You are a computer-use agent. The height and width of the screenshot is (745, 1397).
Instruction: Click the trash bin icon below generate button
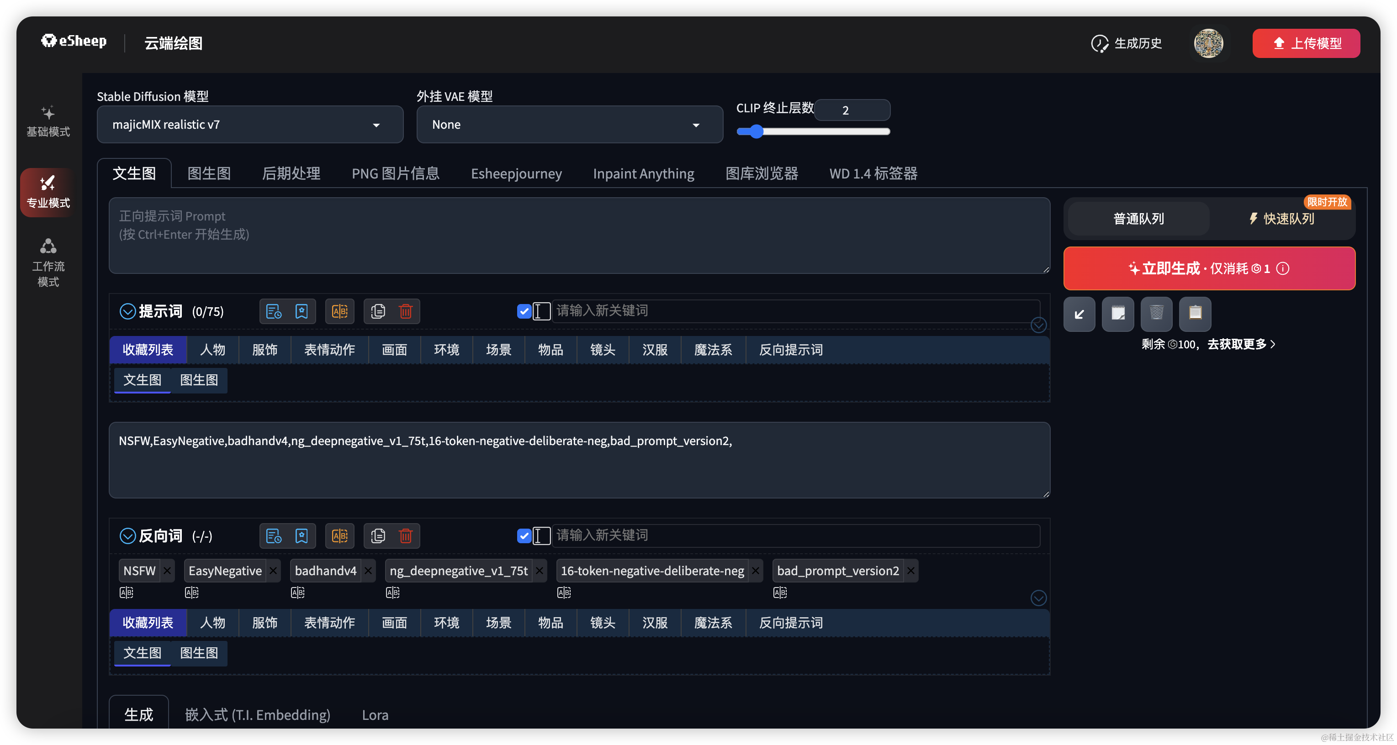pos(1156,314)
